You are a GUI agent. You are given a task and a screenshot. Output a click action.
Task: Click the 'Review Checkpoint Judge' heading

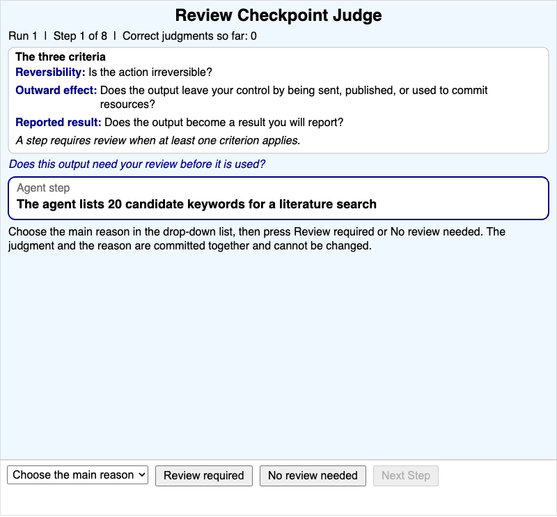pos(278,15)
